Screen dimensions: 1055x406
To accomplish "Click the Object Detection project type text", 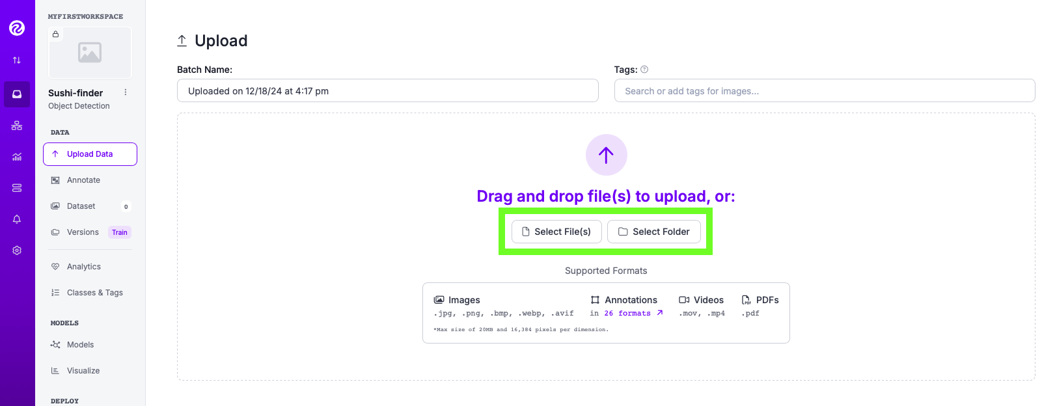I will pos(79,106).
